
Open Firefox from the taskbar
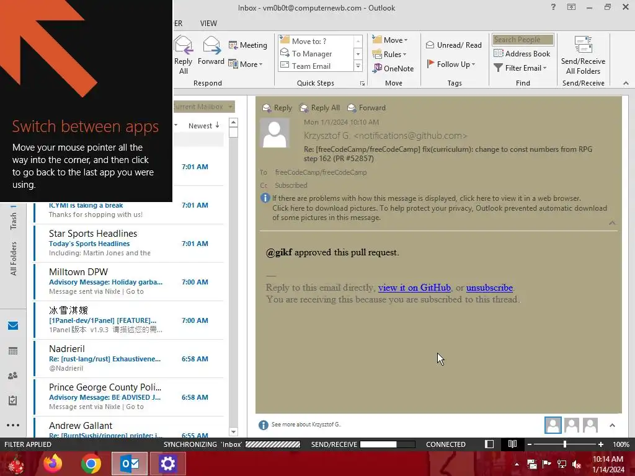pyautogui.click(x=53, y=464)
